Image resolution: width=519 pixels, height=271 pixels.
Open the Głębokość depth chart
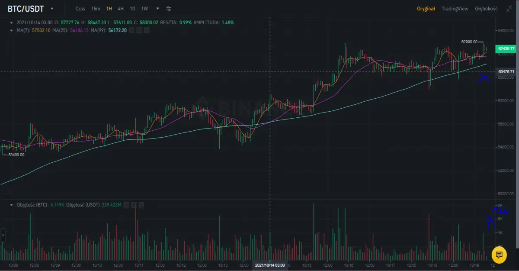(486, 9)
